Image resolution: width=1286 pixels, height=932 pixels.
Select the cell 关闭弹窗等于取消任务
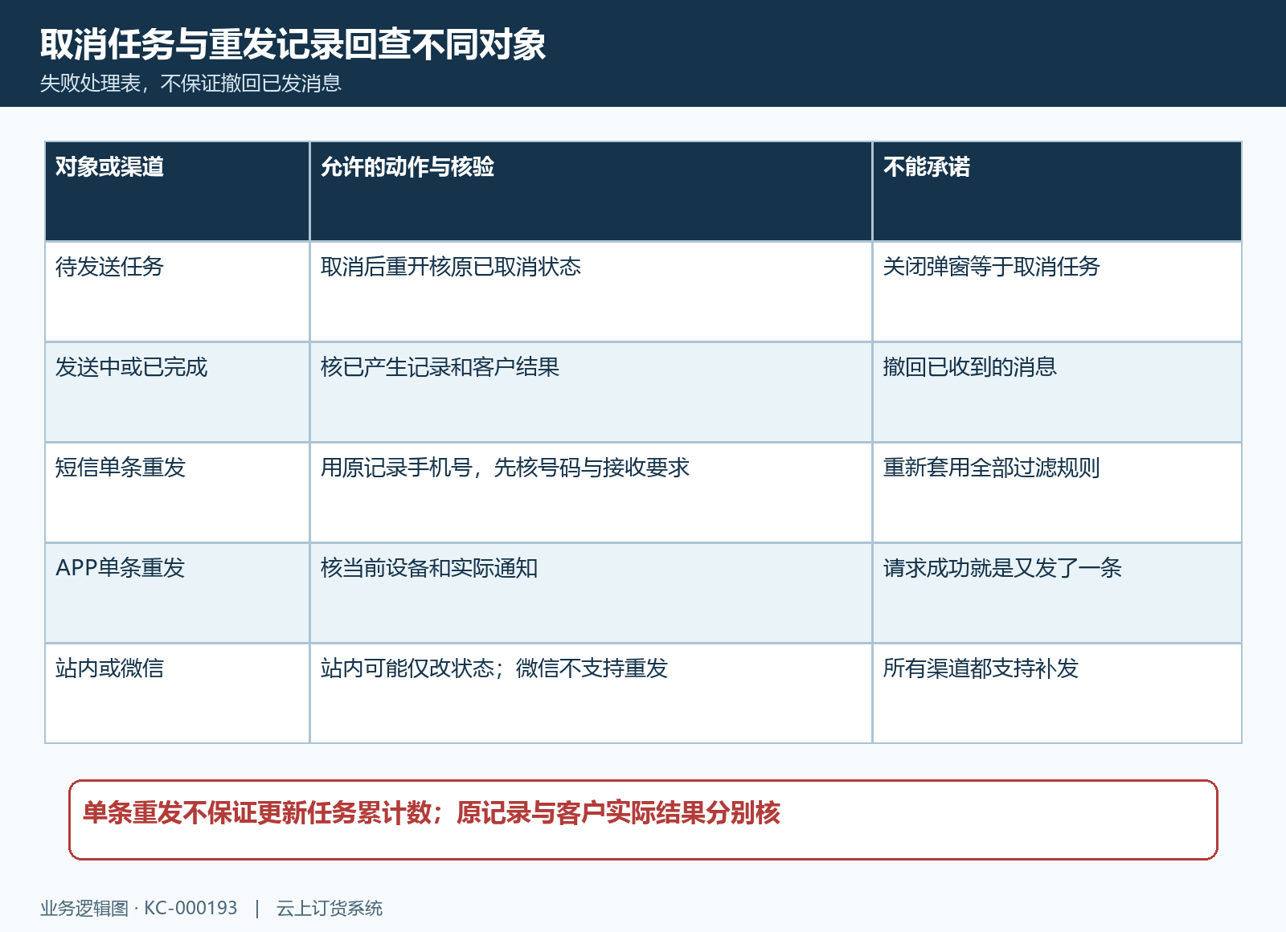pos(1057,292)
